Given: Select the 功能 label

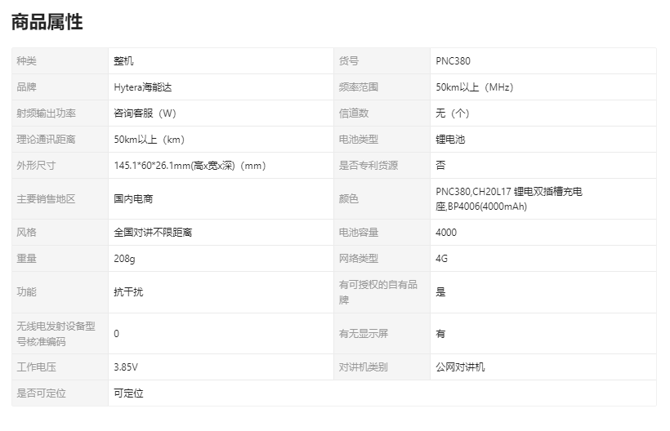Looking at the screenshot, I should (x=26, y=292).
